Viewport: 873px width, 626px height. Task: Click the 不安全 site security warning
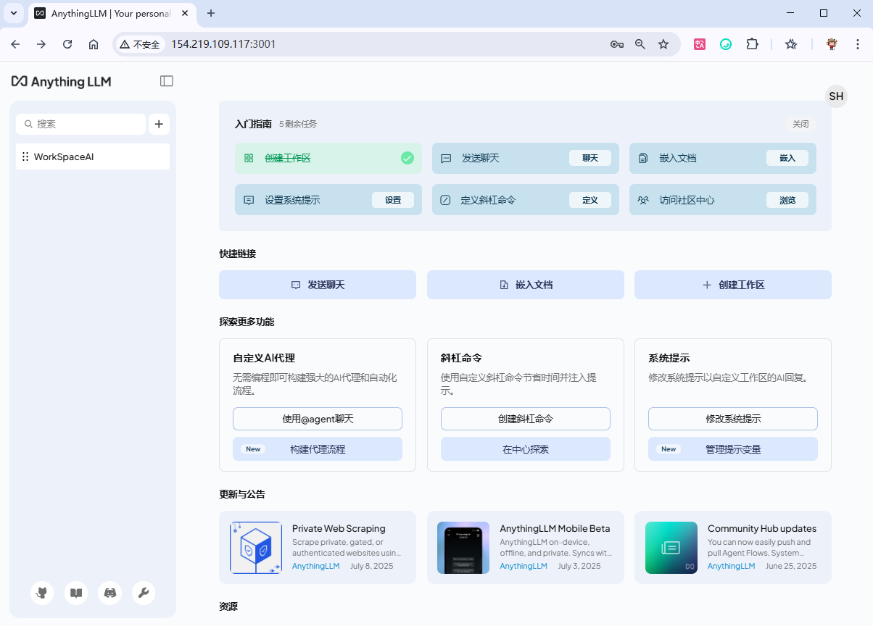click(140, 44)
